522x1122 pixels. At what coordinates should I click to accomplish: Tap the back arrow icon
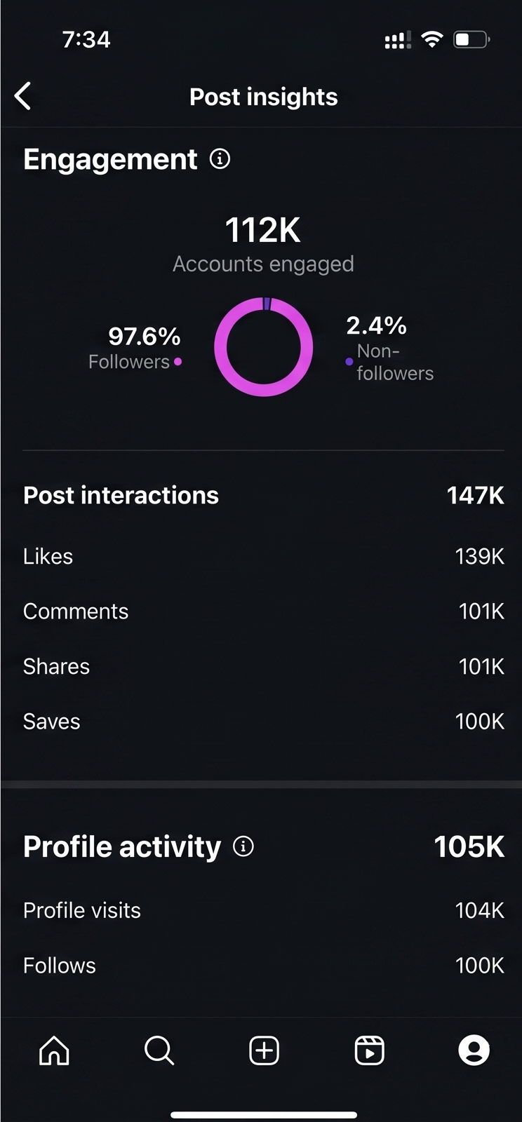click(22, 96)
